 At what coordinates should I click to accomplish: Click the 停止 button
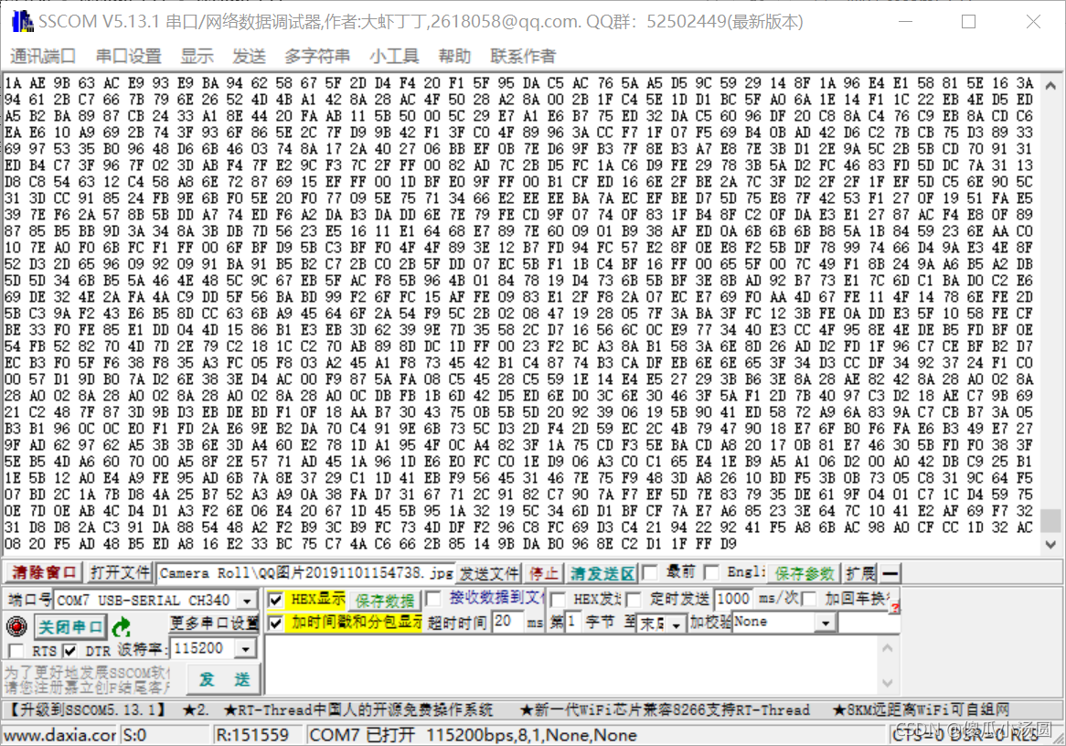[544, 574]
